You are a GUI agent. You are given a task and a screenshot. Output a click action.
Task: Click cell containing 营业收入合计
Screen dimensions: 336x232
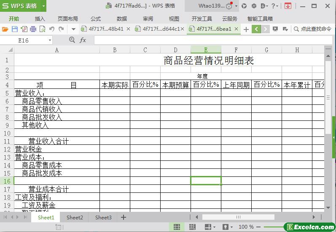pos(57,141)
